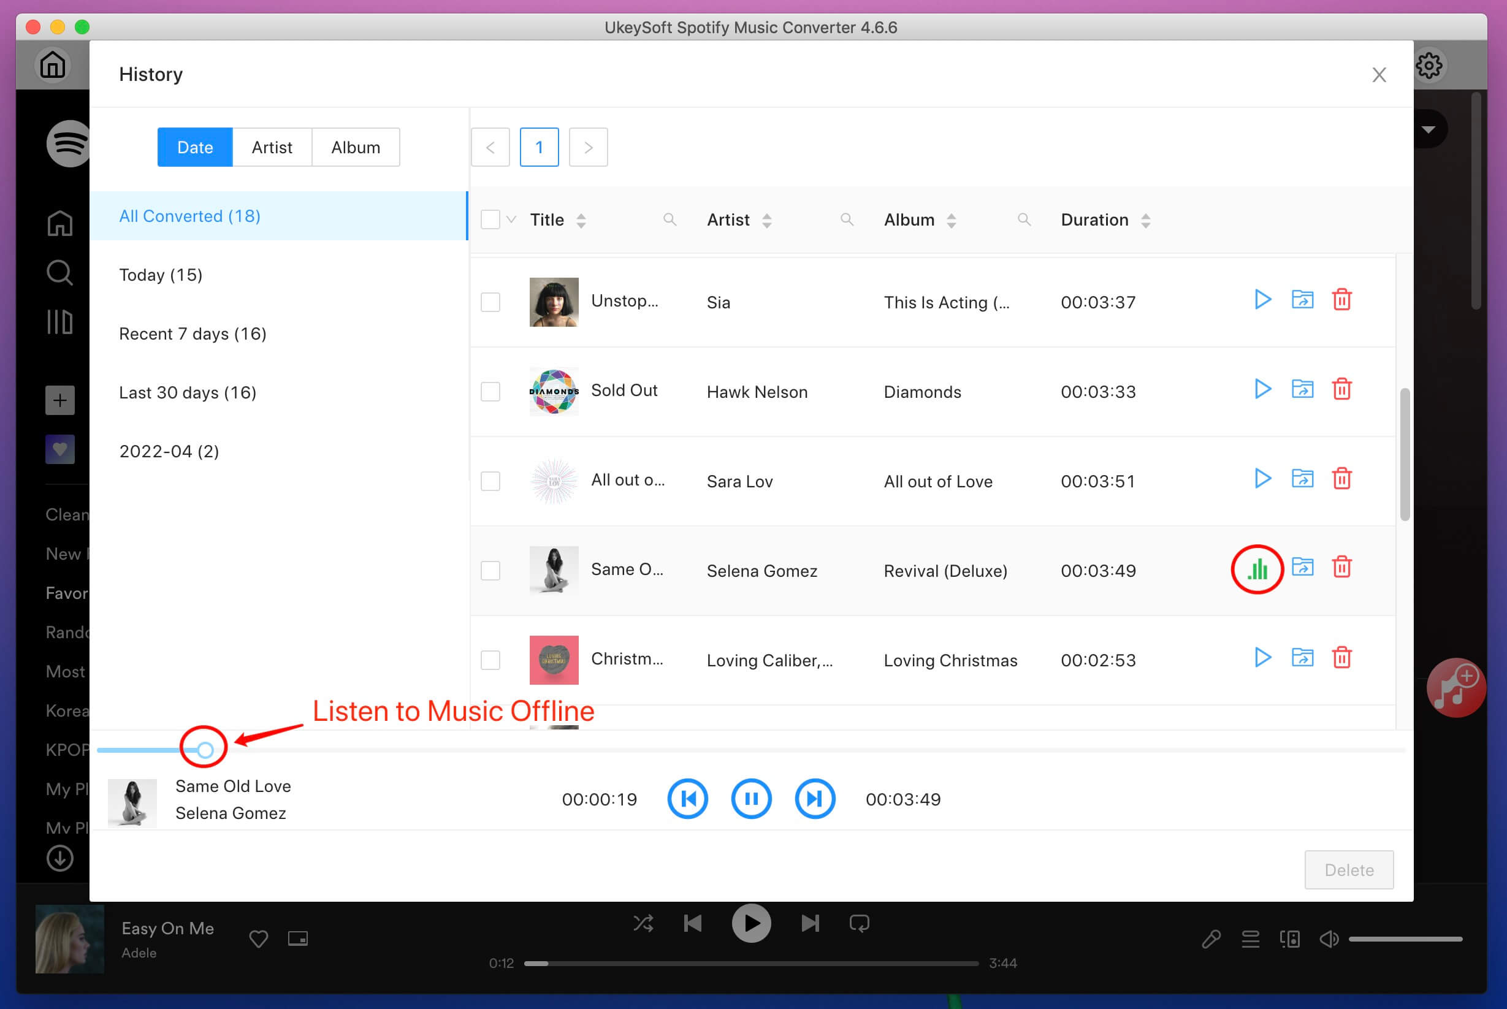Click the Selena Gomez album thumbnail
Viewport: 1507px width, 1009px height.
553,571
